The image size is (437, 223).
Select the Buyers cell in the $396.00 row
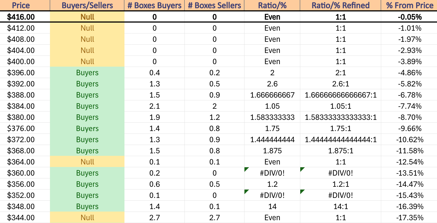point(87,72)
